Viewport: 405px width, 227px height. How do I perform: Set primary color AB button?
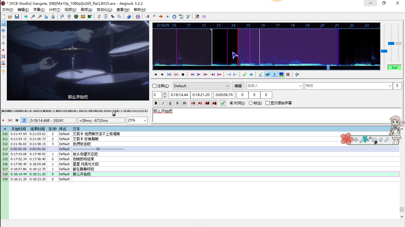point(193,103)
